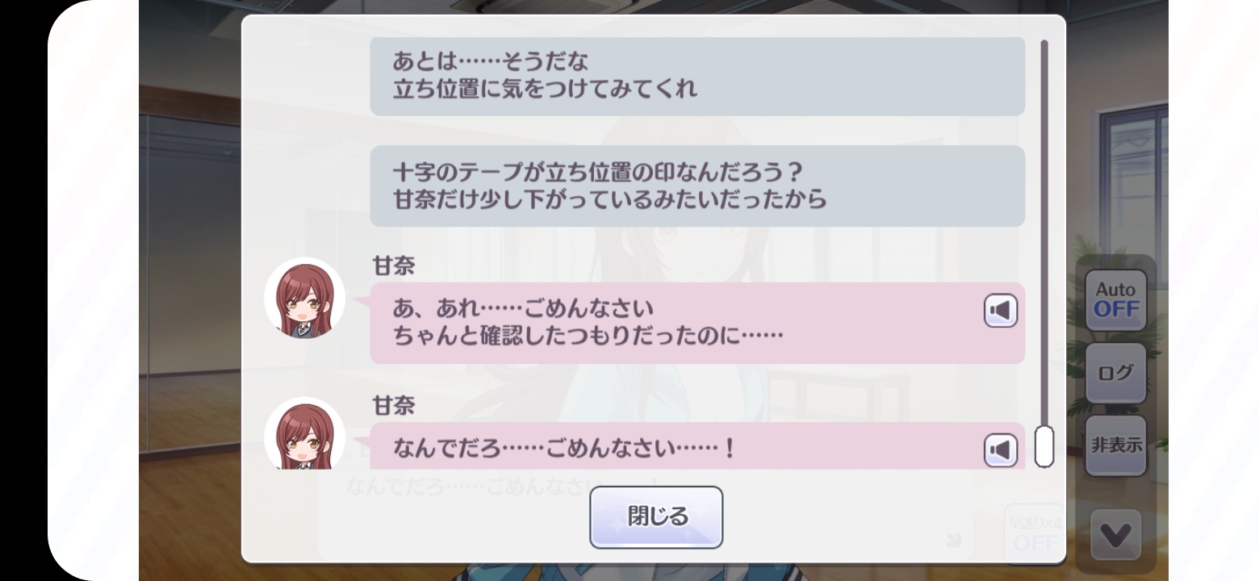This screenshot has height=581, width=1259.
Task: Toggle the 早送り×4 OFF fast-forward switch
Action: click(1035, 533)
